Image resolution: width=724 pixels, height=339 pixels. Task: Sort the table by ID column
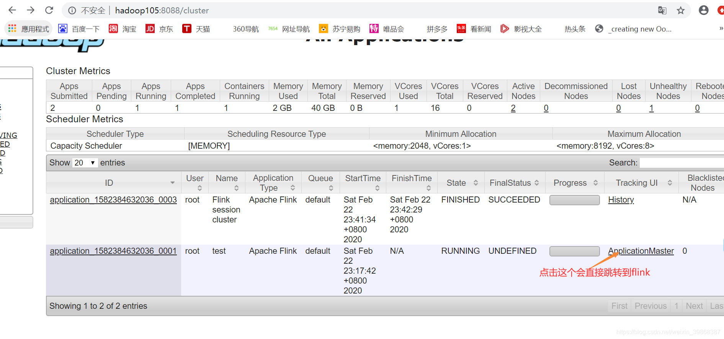tap(113, 183)
